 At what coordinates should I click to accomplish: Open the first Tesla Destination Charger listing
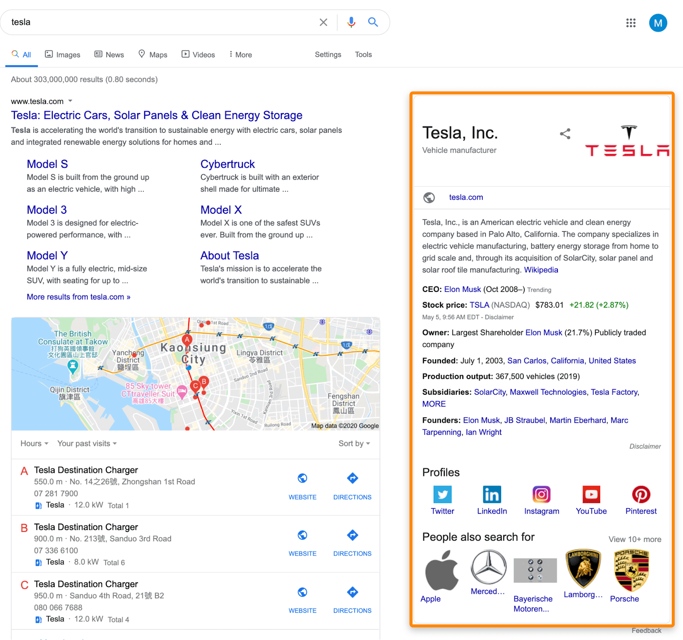pyautogui.click(x=86, y=470)
